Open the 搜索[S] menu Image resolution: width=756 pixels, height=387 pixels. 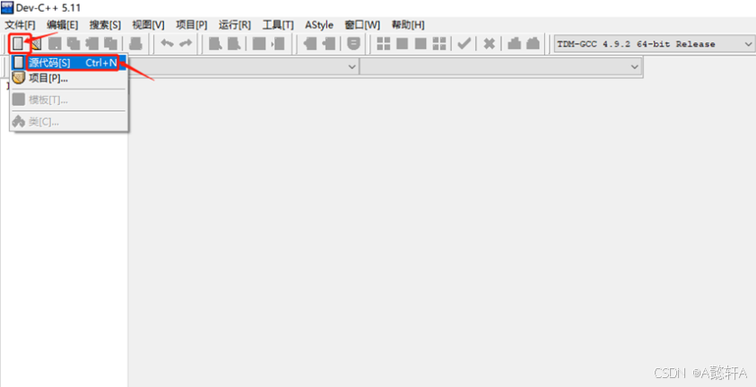(x=105, y=24)
